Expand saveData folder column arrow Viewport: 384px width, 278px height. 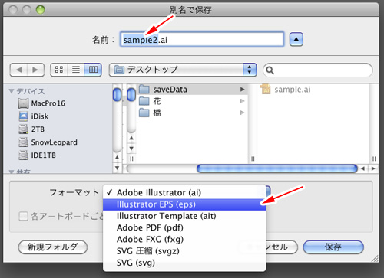pos(242,90)
